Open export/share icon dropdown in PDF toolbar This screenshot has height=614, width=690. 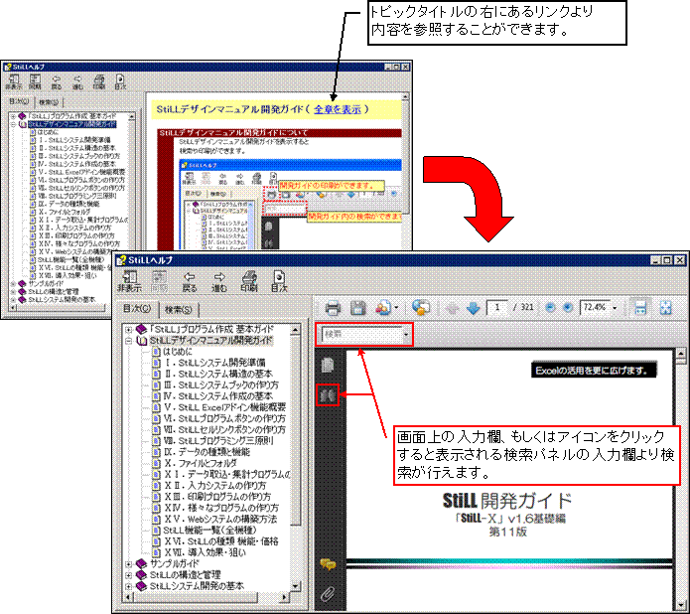[x=396, y=307]
